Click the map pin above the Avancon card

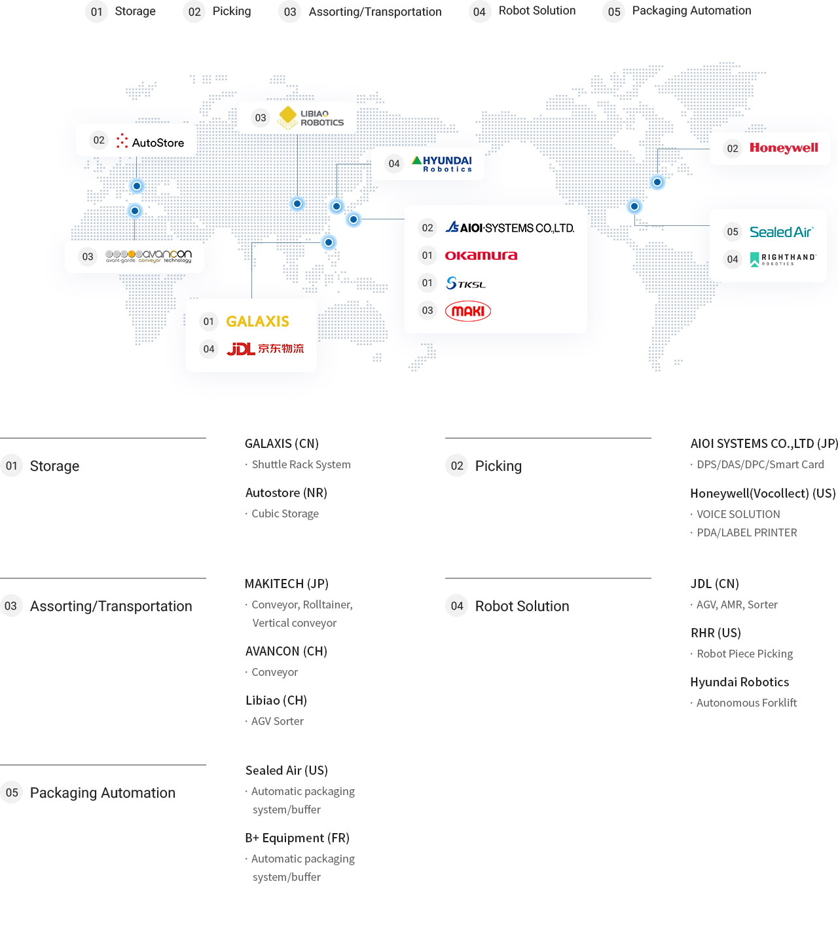[135, 211]
